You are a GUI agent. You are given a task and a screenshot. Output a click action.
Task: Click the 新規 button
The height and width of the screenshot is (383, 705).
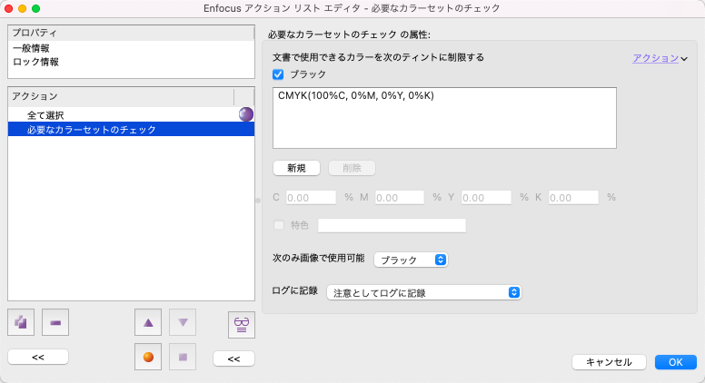coord(296,168)
